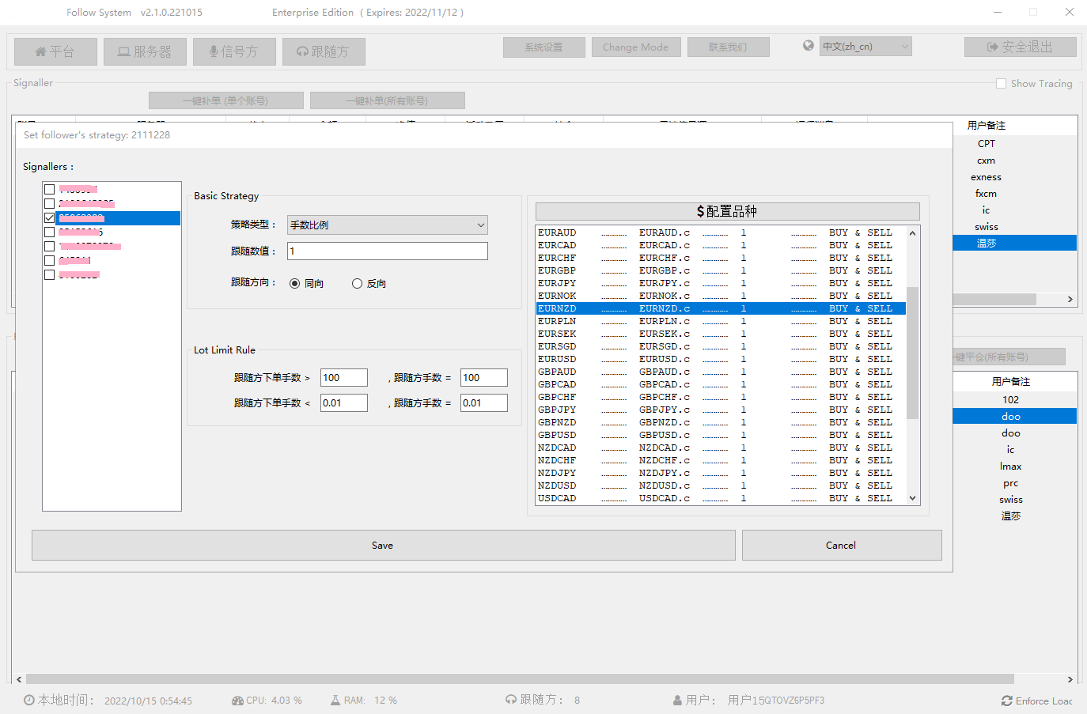Enable the Show Tracing checkbox
1087x714 pixels.
[x=1001, y=84]
